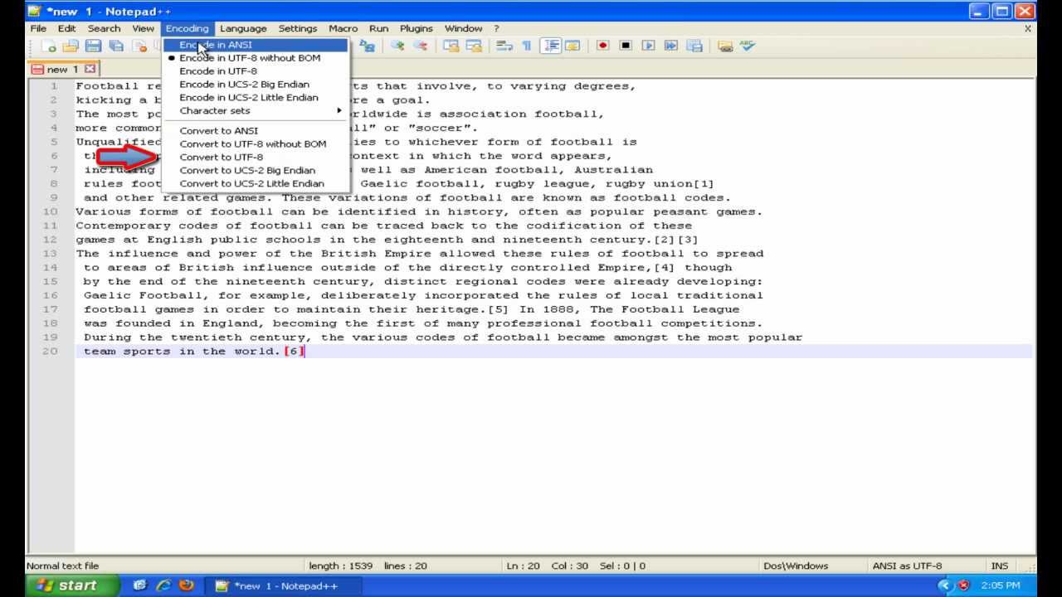Click the Open file folder icon
Image resolution: width=1062 pixels, height=597 pixels.
tap(71, 46)
